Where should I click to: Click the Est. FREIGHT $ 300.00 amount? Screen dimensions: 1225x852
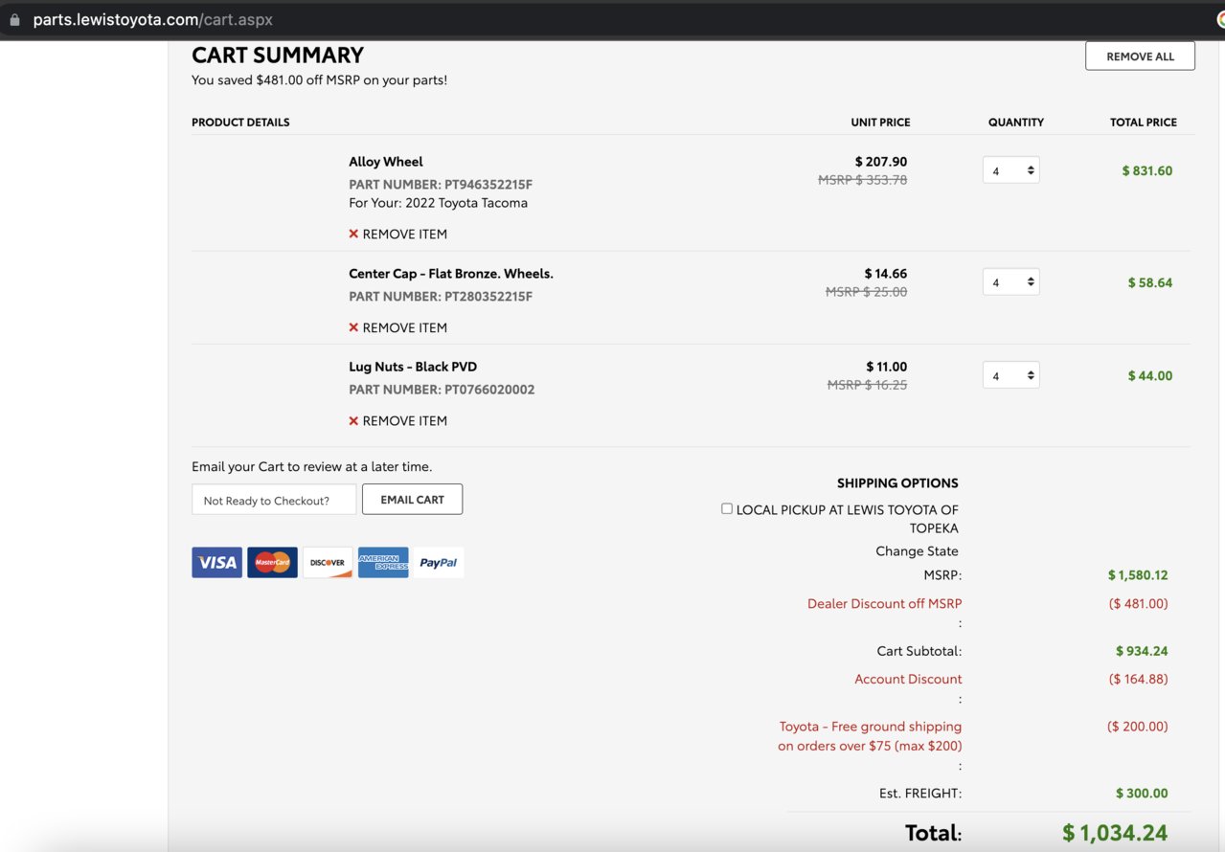pyautogui.click(x=1142, y=794)
